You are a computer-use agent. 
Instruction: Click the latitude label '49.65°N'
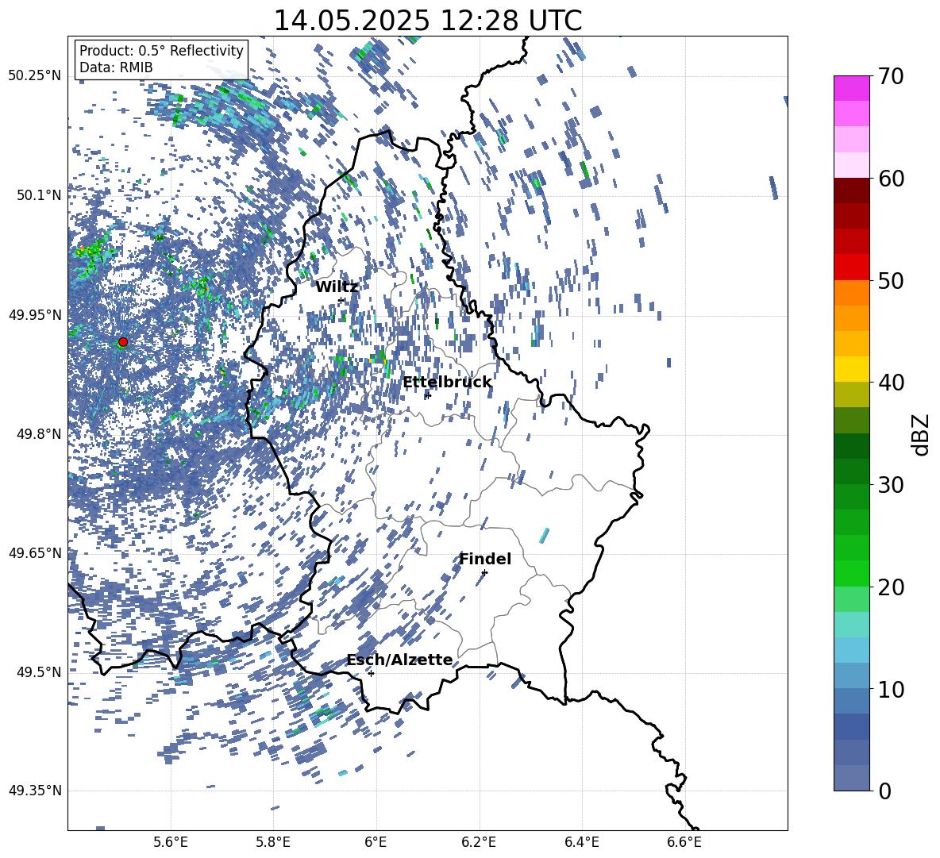(x=35, y=552)
